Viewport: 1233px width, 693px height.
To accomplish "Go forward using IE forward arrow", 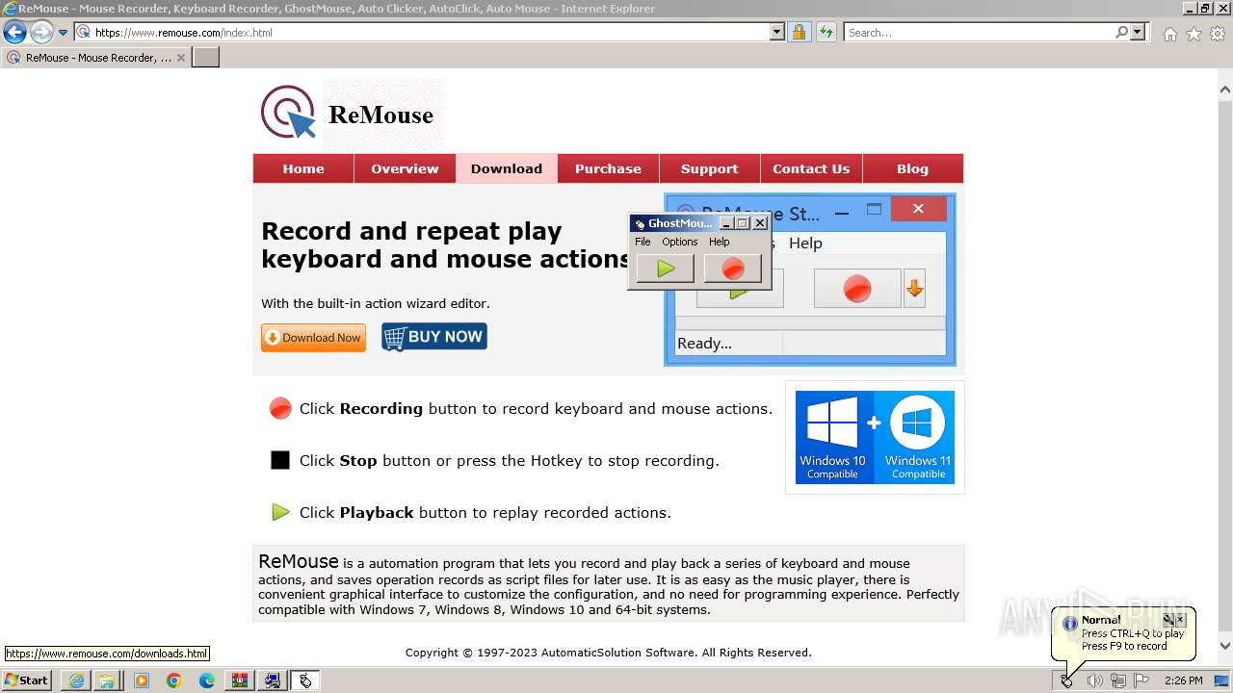I will (41, 32).
